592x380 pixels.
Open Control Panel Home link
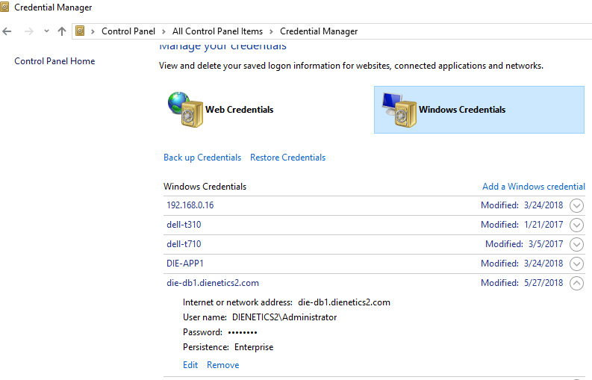(x=54, y=61)
